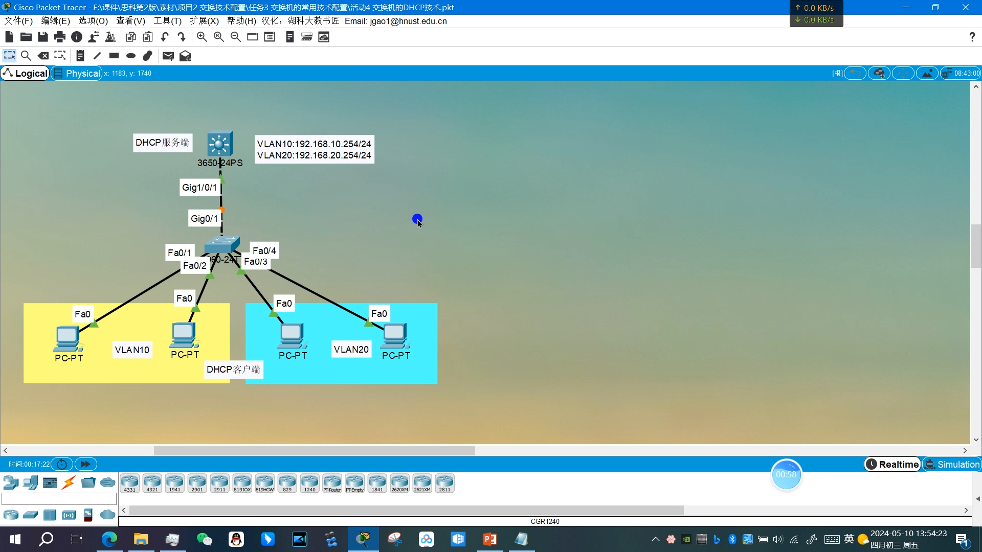Image resolution: width=982 pixels, height=552 pixels.
Task: Switch to Simulation mode
Action: 952,464
